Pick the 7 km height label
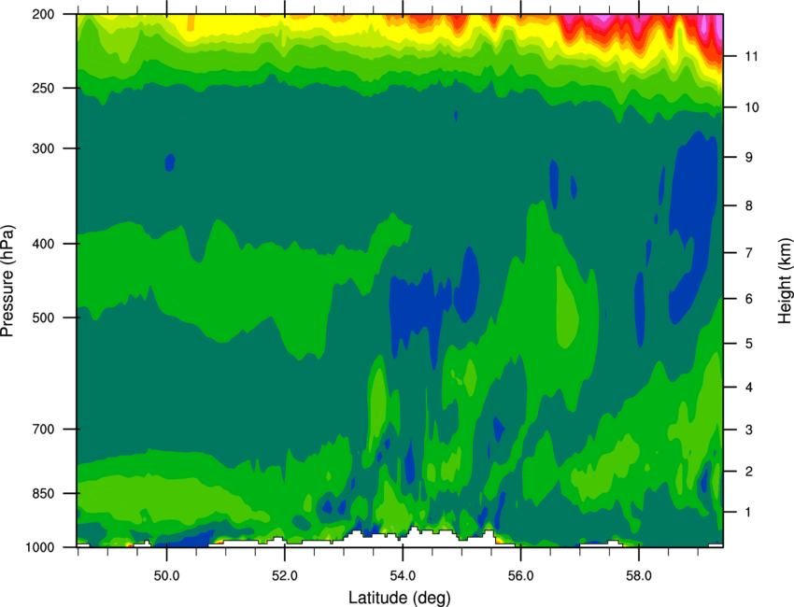Image resolution: width=794 pixels, height=607 pixels. (749, 253)
